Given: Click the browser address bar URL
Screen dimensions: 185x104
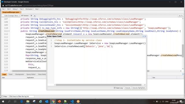Looking at the screenshot, I should pyautogui.click(x=29, y=5).
